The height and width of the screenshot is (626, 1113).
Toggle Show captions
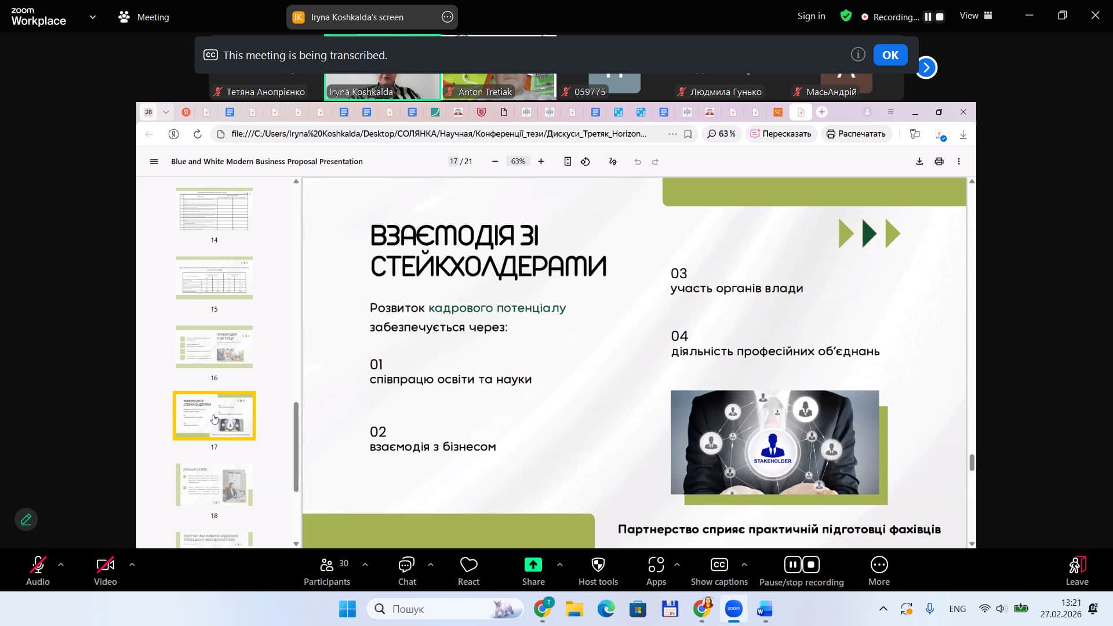tap(719, 565)
